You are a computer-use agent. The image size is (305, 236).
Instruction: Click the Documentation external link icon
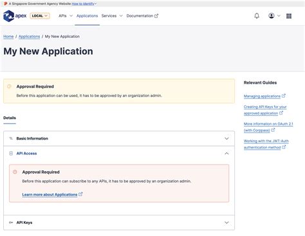(x=156, y=16)
